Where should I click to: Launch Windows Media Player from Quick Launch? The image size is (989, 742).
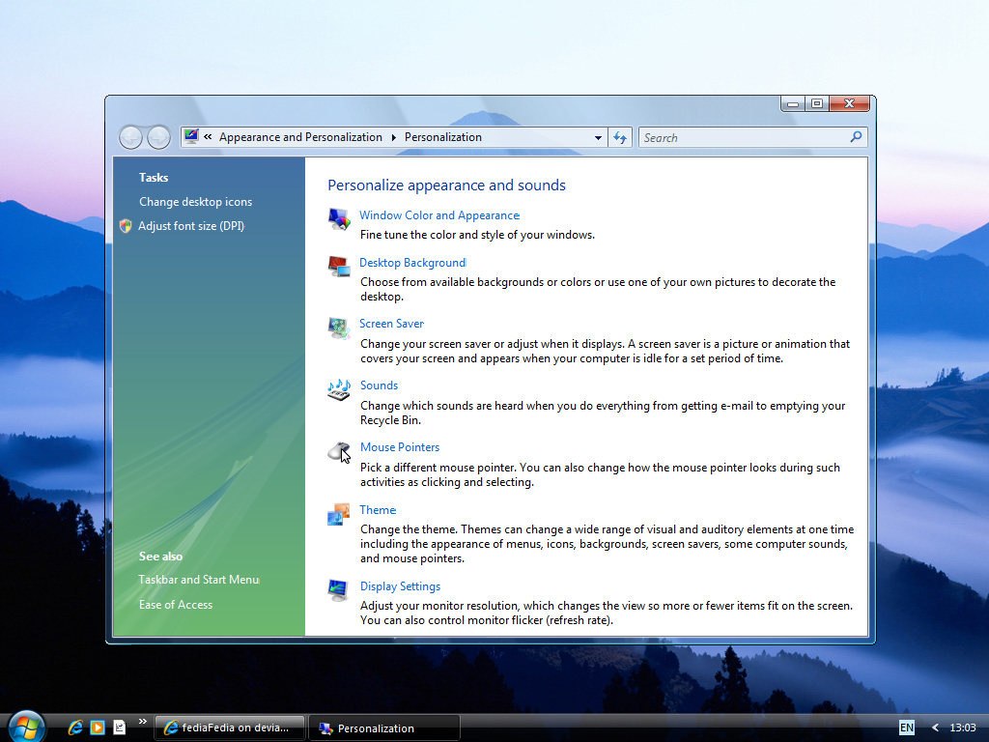(98, 728)
